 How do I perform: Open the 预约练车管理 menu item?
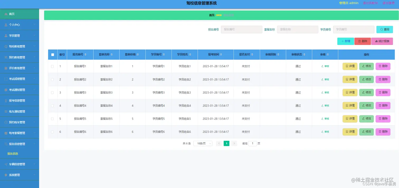tap(20, 122)
